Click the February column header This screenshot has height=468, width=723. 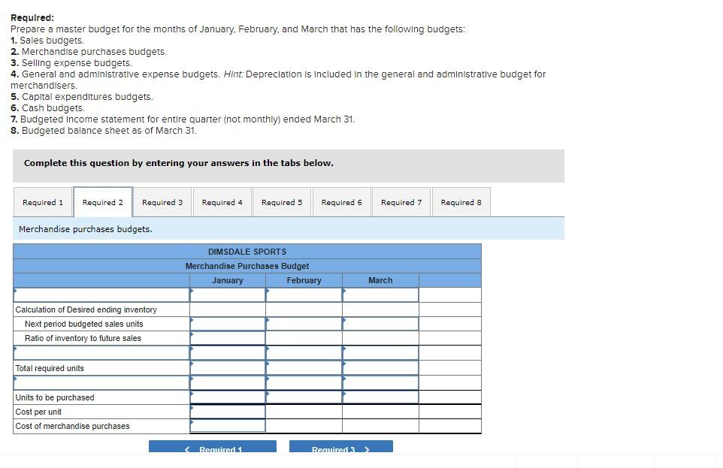[304, 280]
